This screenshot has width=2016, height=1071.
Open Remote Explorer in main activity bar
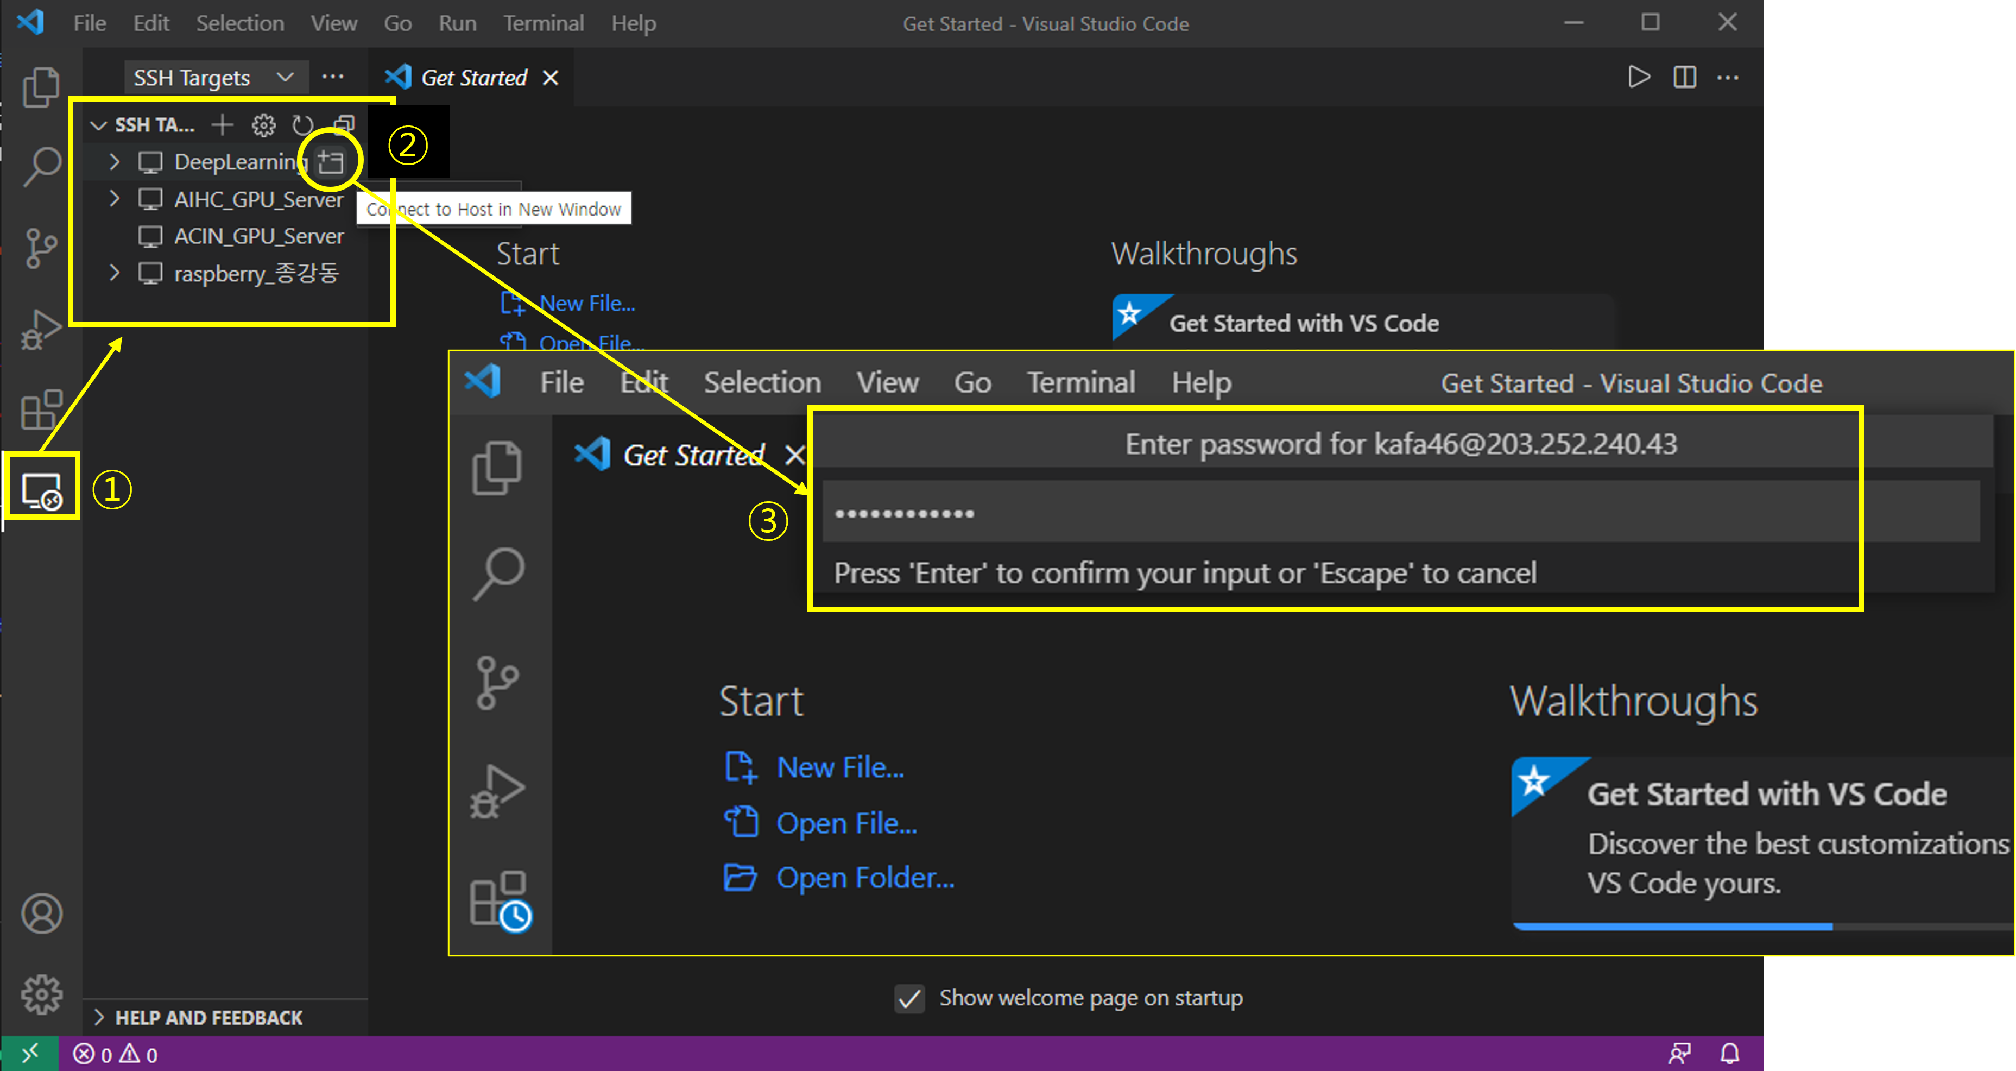(x=41, y=492)
